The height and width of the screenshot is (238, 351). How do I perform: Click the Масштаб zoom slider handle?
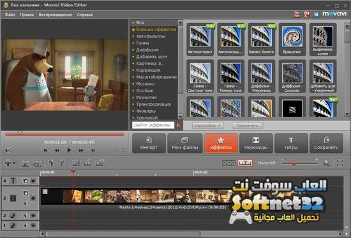[294, 163]
